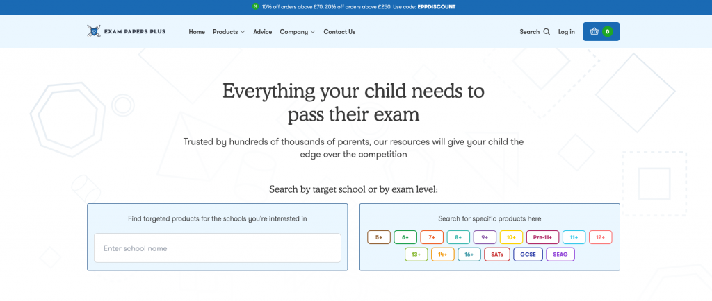
Task: Select the 10+ exam level
Action: 511,237
